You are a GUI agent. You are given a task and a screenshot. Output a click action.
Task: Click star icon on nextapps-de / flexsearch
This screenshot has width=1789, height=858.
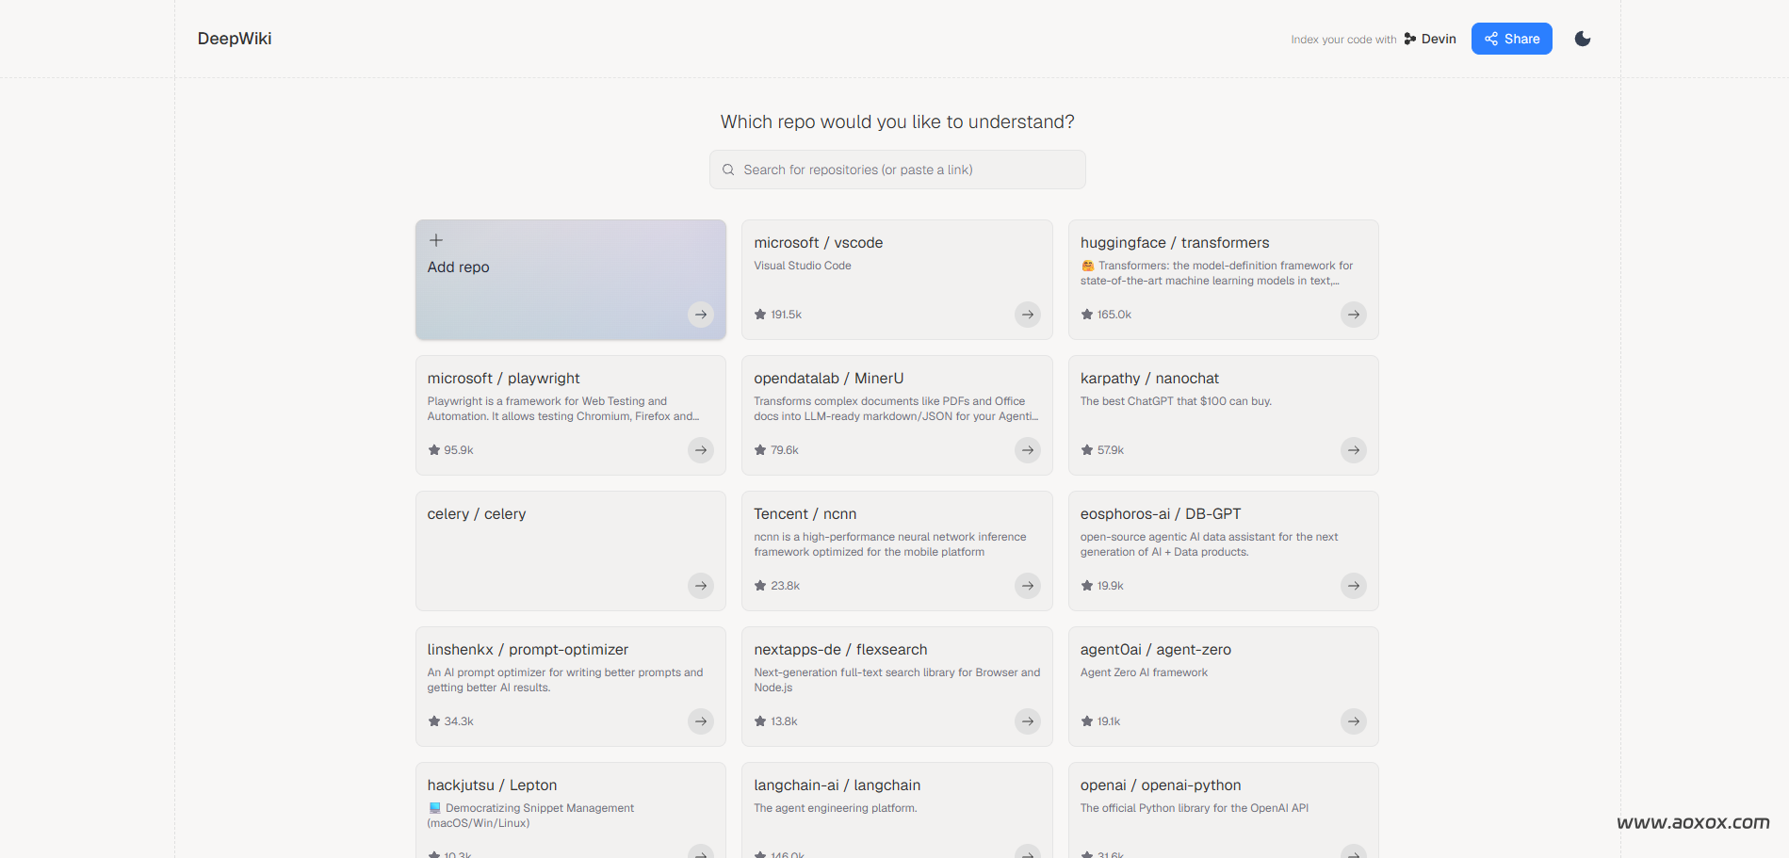(760, 721)
